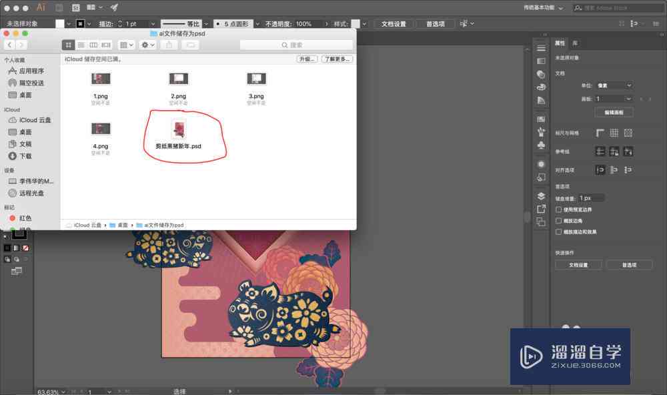Click the stroke color swatch in control bar
The height and width of the screenshot is (395, 667).
click(81, 24)
